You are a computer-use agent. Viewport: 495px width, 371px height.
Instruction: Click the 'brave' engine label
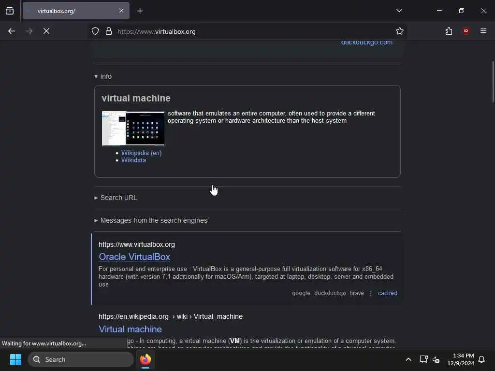357,293
